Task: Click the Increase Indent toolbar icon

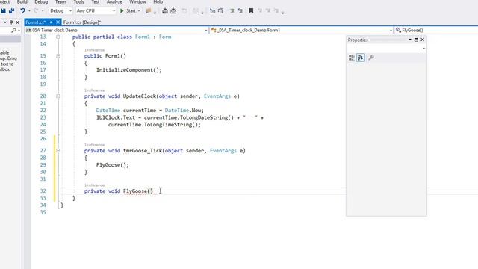Action: [221, 10]
